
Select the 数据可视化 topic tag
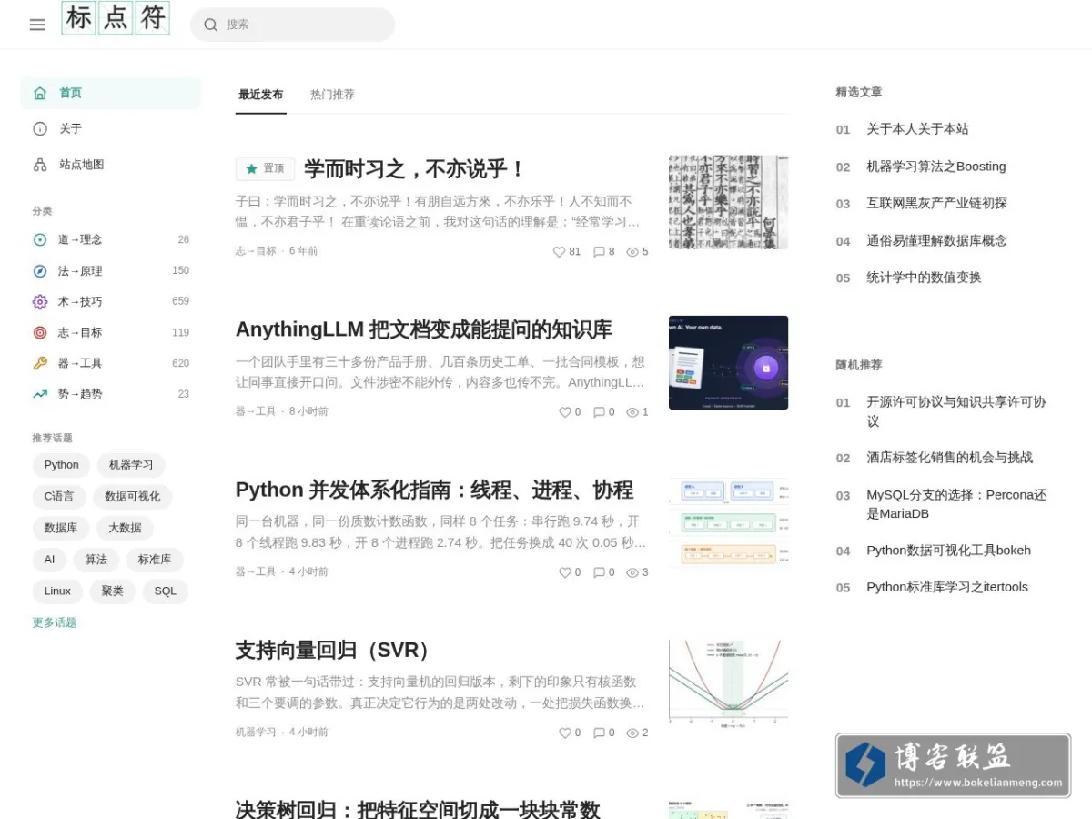pos(132,496)
